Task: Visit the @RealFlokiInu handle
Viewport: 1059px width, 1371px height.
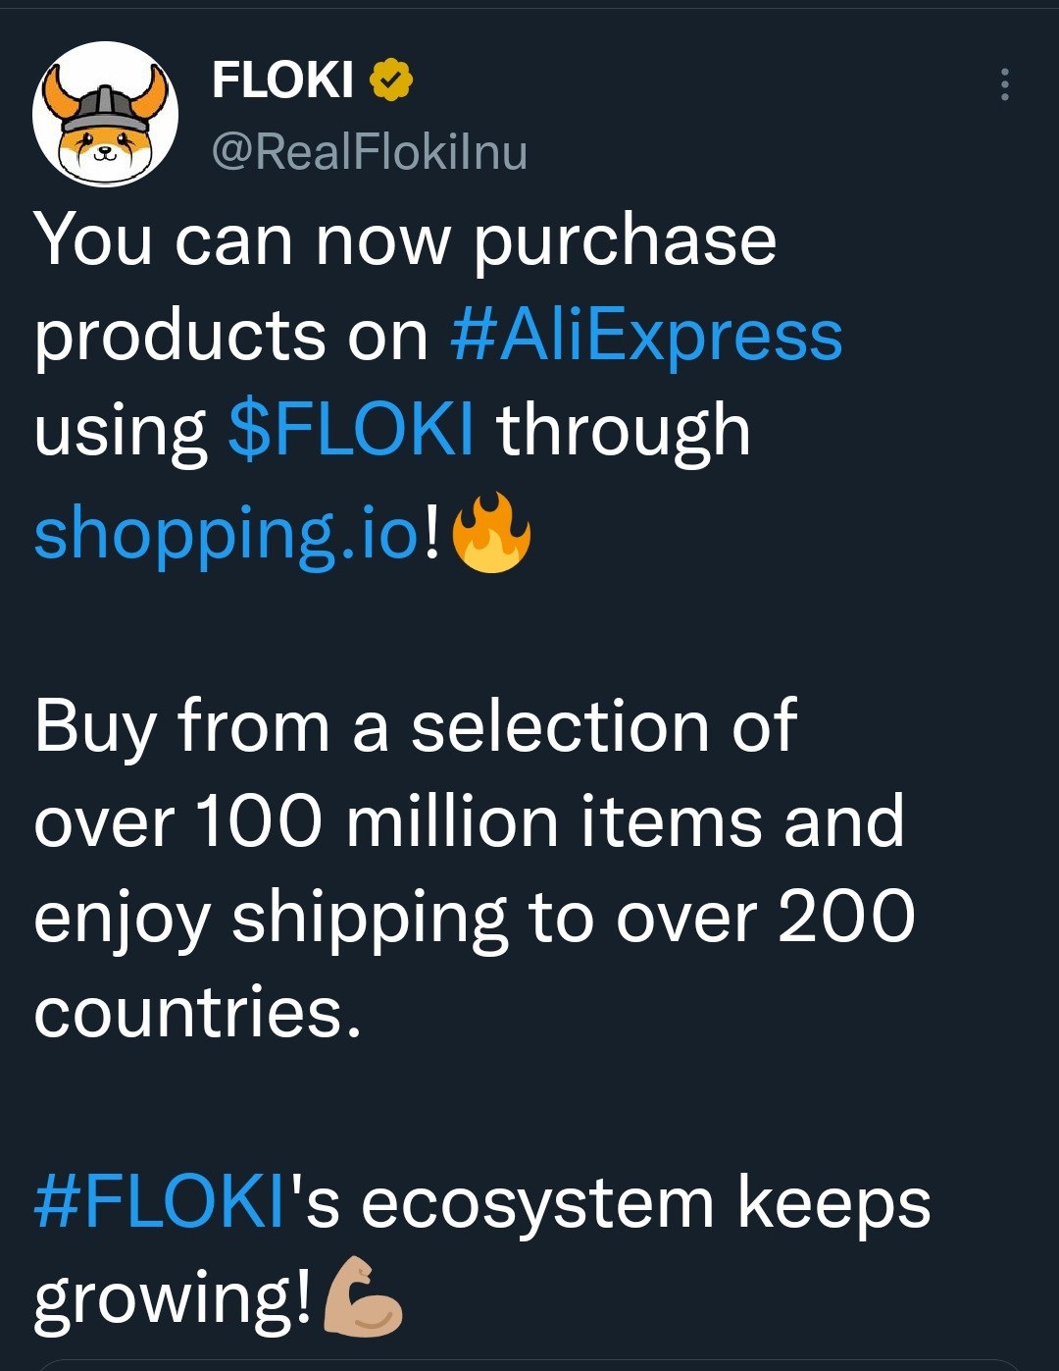Action: [370, 152]
